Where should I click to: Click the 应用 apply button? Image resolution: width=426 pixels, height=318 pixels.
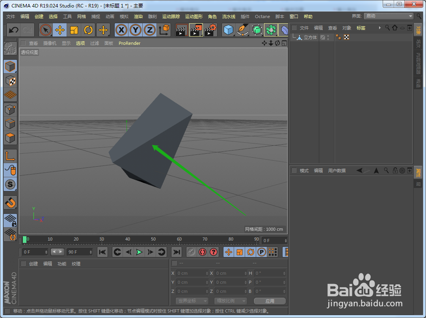point(270,301)
